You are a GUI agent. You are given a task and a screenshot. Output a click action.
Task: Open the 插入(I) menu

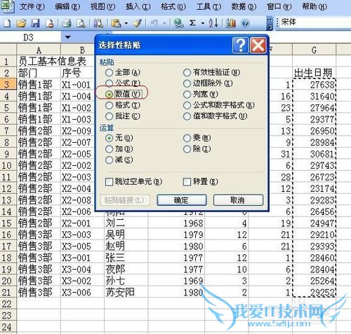138,6
